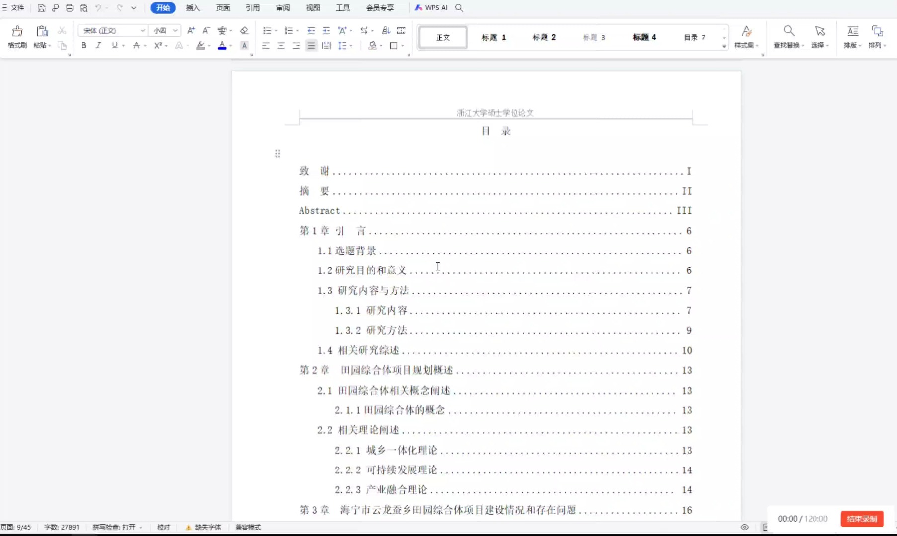This screenshot has width=897, height=536.
Task: Expand the numbered list dropdown
Action: point(298,31)
